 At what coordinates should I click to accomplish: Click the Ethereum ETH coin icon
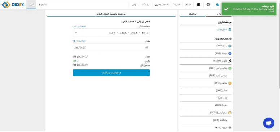(x=230, y=128)
